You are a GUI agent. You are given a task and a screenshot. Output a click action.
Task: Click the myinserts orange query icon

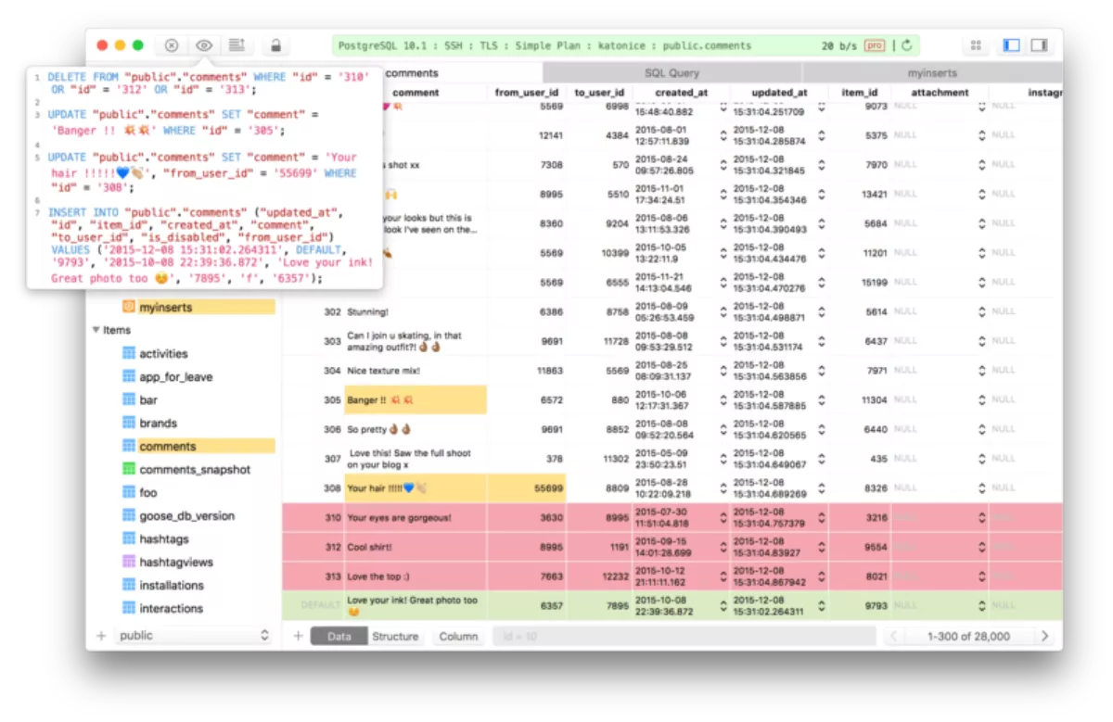129,307
